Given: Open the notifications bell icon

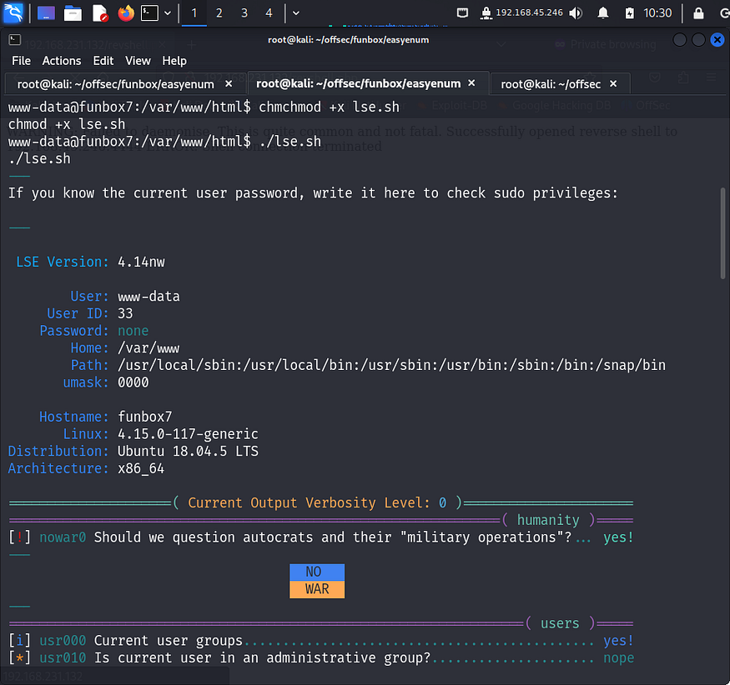Looking at the screenshot, I should pos(603,13).
